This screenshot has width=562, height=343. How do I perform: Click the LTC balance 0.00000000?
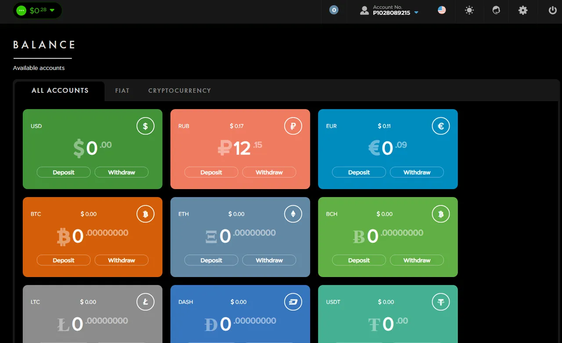(93, 324)
